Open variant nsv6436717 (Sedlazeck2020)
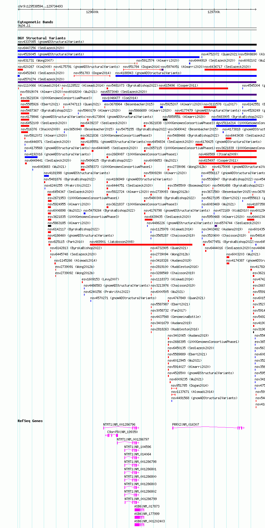Viewport: 265px width, 528px height. point(228,67)
